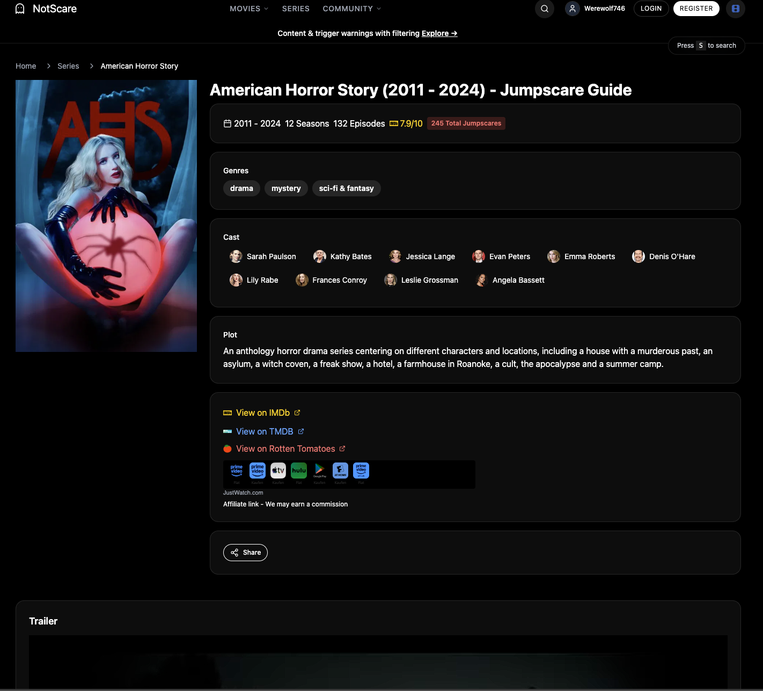The height and width of the screenshot is (691, 763).
Task: Open View on Rotten Tomatoes link
Action: (285, 449)
